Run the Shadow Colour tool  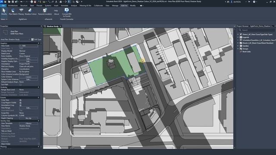[x=31, y=12]
